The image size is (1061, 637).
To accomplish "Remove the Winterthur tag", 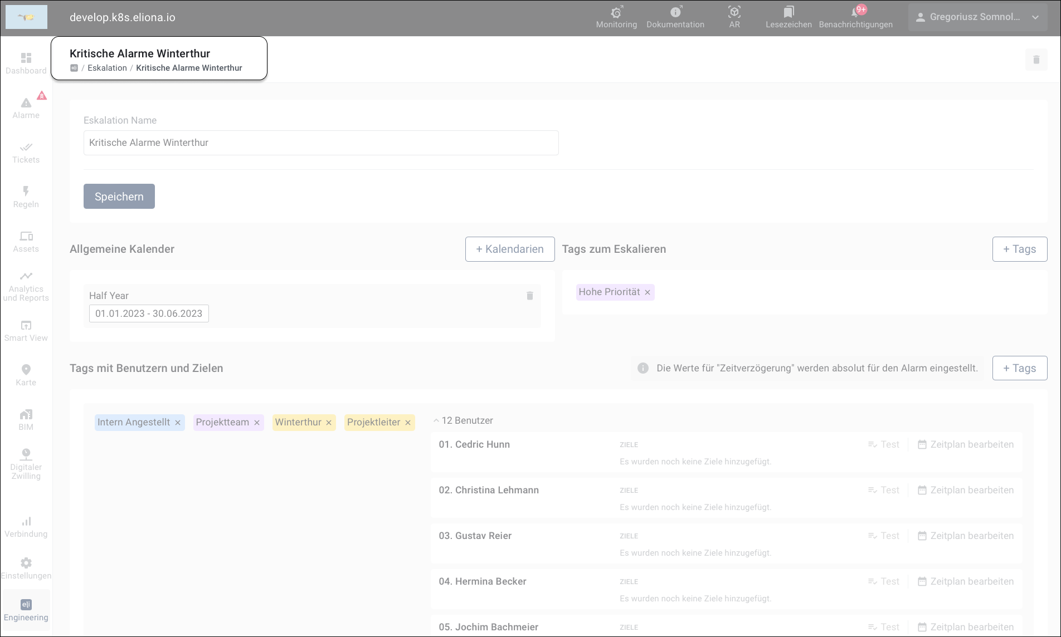I will click(329, 423).
